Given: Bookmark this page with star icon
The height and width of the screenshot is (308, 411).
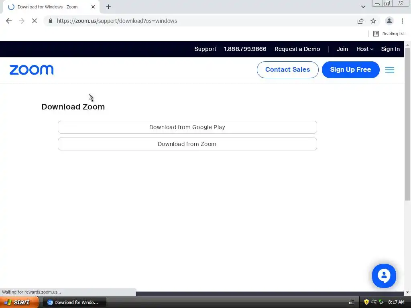Looking at the screenshot, I should pos(373,21).
